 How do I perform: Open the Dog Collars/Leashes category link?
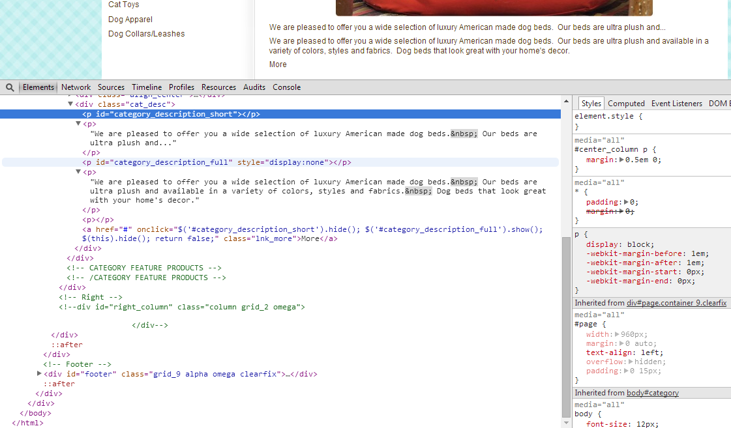146,34
